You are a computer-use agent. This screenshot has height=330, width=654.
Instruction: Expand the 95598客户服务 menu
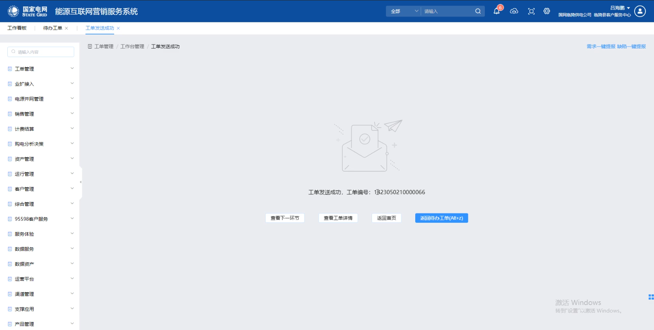(40, 219)
